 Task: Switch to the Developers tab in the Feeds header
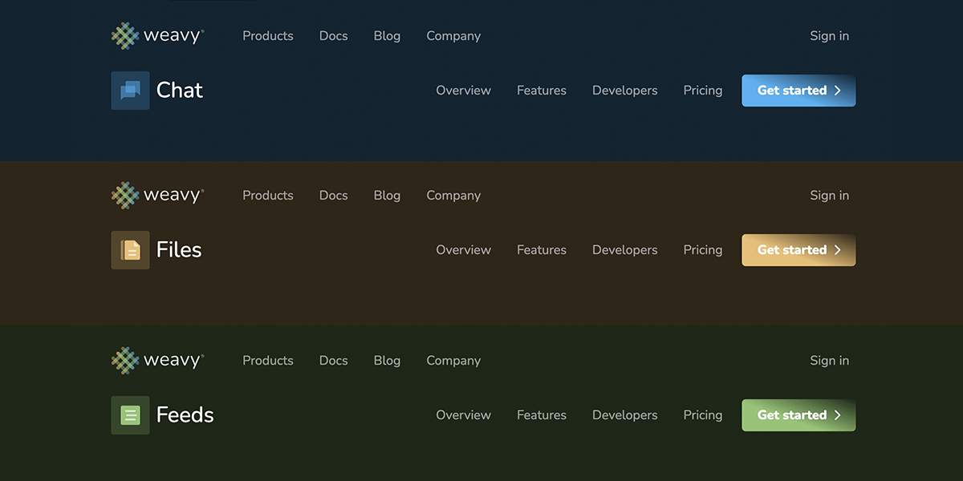(x=624, y=414)
